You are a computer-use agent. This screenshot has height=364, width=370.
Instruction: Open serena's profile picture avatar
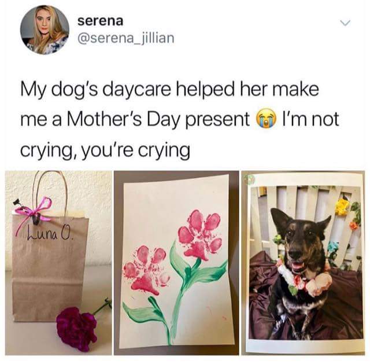45,30
